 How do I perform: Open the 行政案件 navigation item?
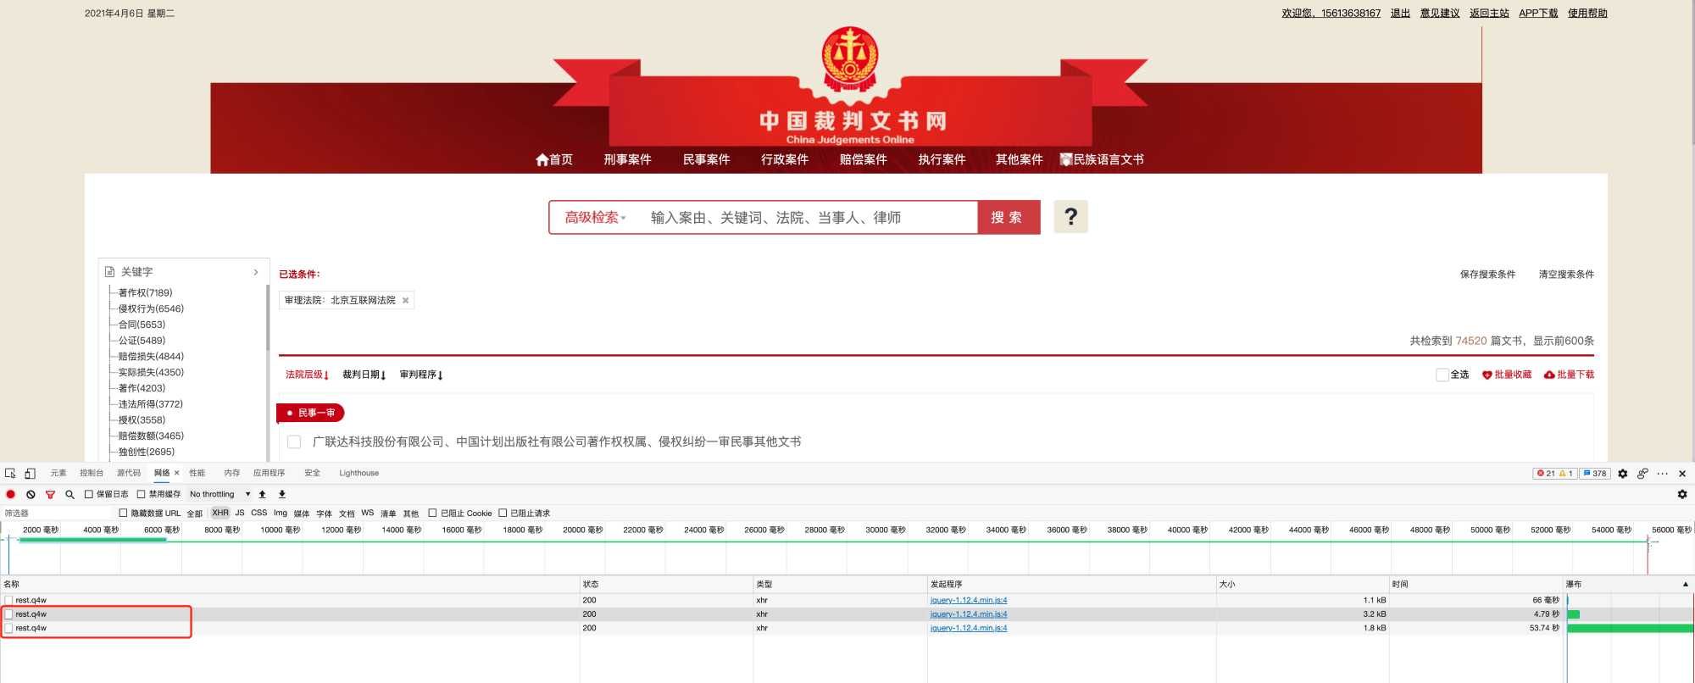(x=785, y=159)
